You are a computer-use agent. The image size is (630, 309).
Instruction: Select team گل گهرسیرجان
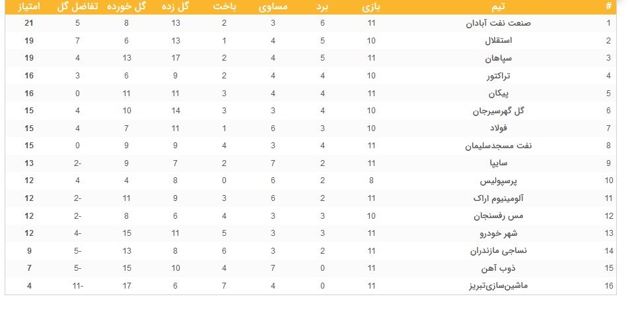click(507, 111)
